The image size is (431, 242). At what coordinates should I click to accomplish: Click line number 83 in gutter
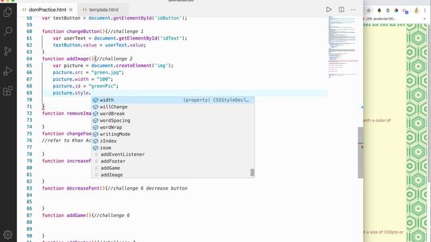click(x=29, y=188)
